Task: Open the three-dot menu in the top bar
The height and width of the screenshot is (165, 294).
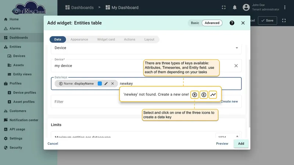Action: coord(285,7)
